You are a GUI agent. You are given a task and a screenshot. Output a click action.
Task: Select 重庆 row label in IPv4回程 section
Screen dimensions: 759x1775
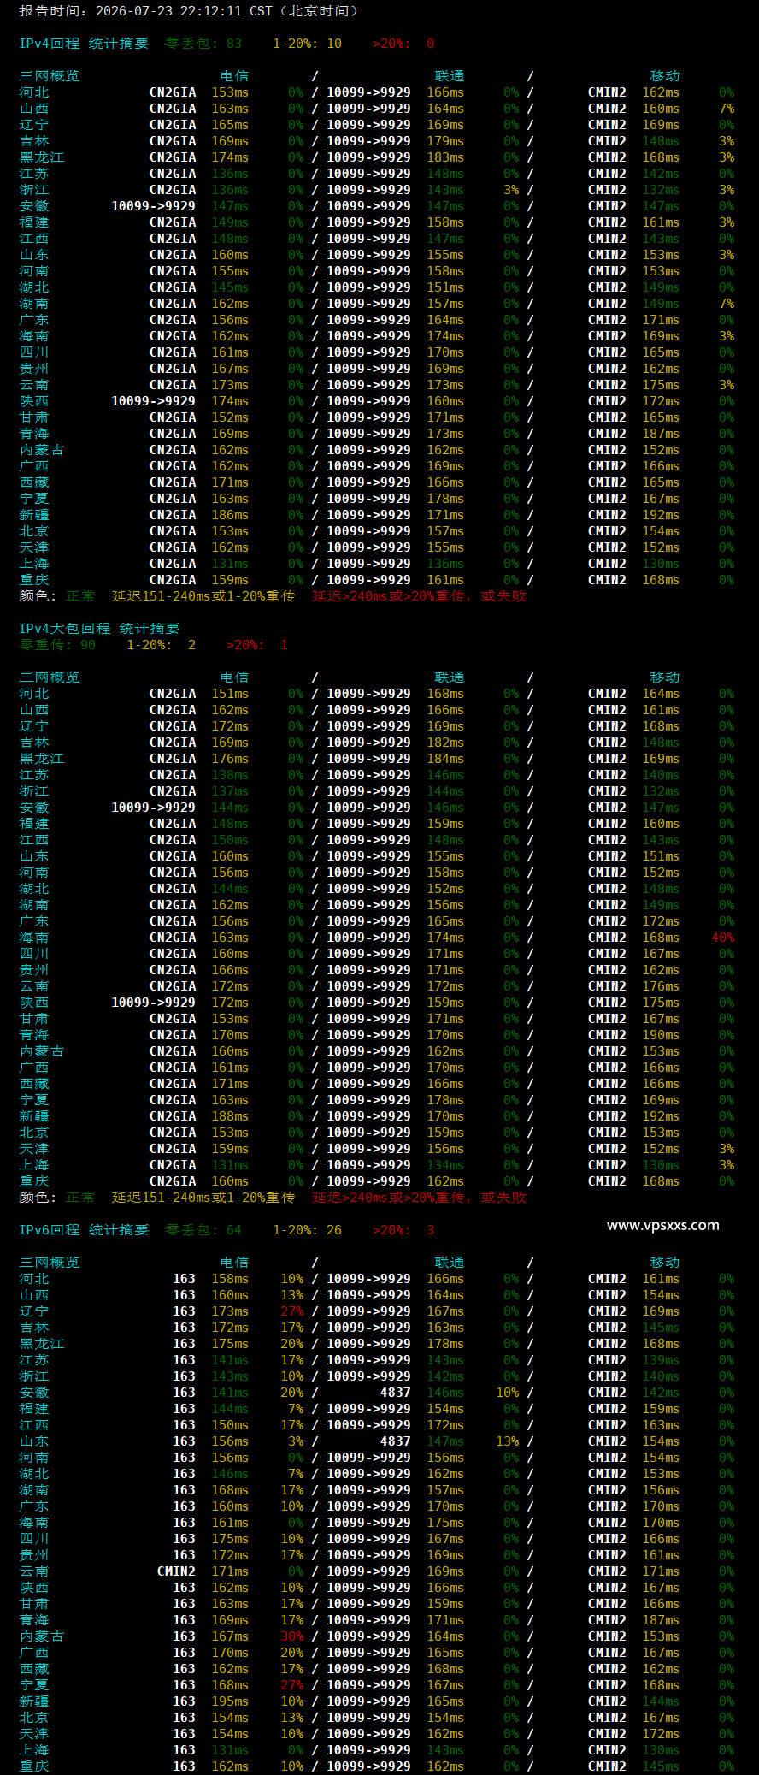(34, 580)
